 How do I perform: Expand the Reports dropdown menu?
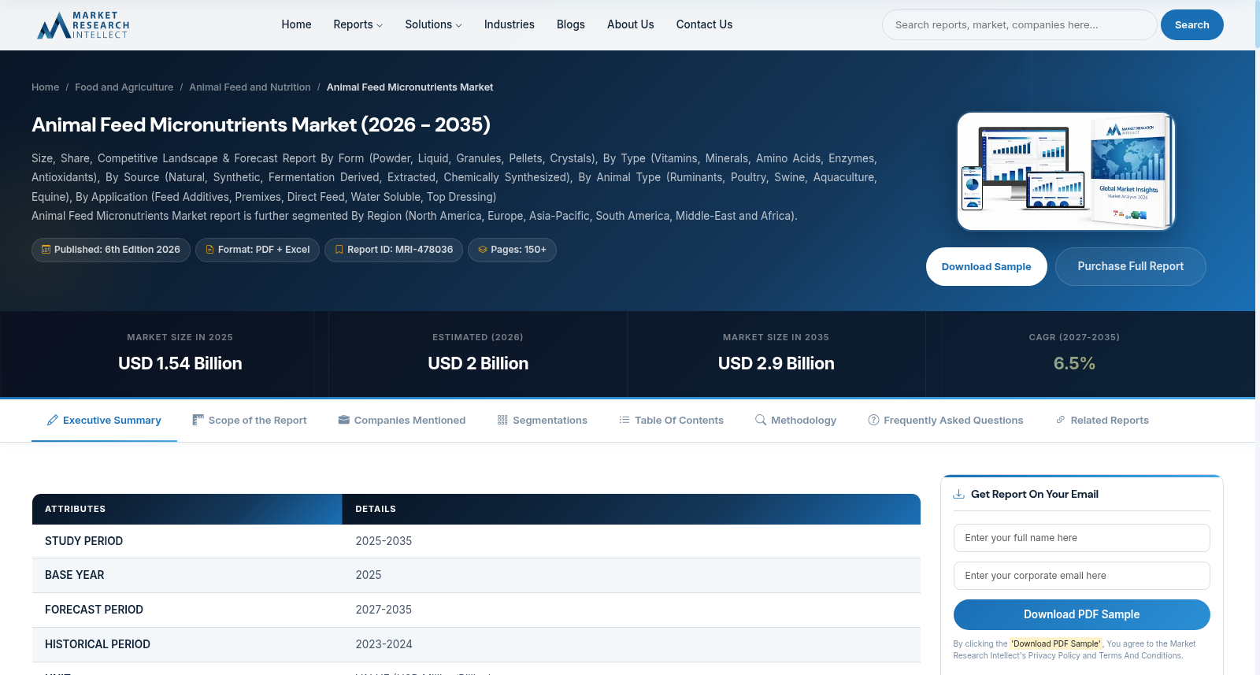tap(358, 24)
